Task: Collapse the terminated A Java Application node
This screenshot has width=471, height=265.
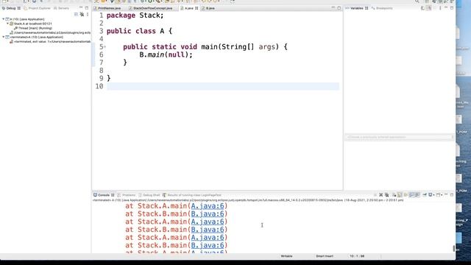Action: 4,37
